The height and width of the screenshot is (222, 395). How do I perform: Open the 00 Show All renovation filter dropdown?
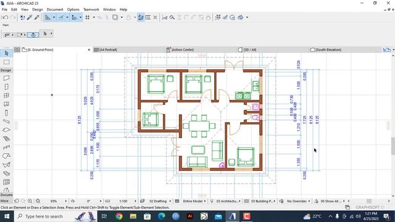coord(344,201)
